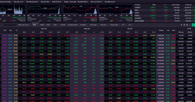This screenshot has width=195, height=102.
Task: Open the HNX30 intraday chart showing 615.1
Action: 80,9
